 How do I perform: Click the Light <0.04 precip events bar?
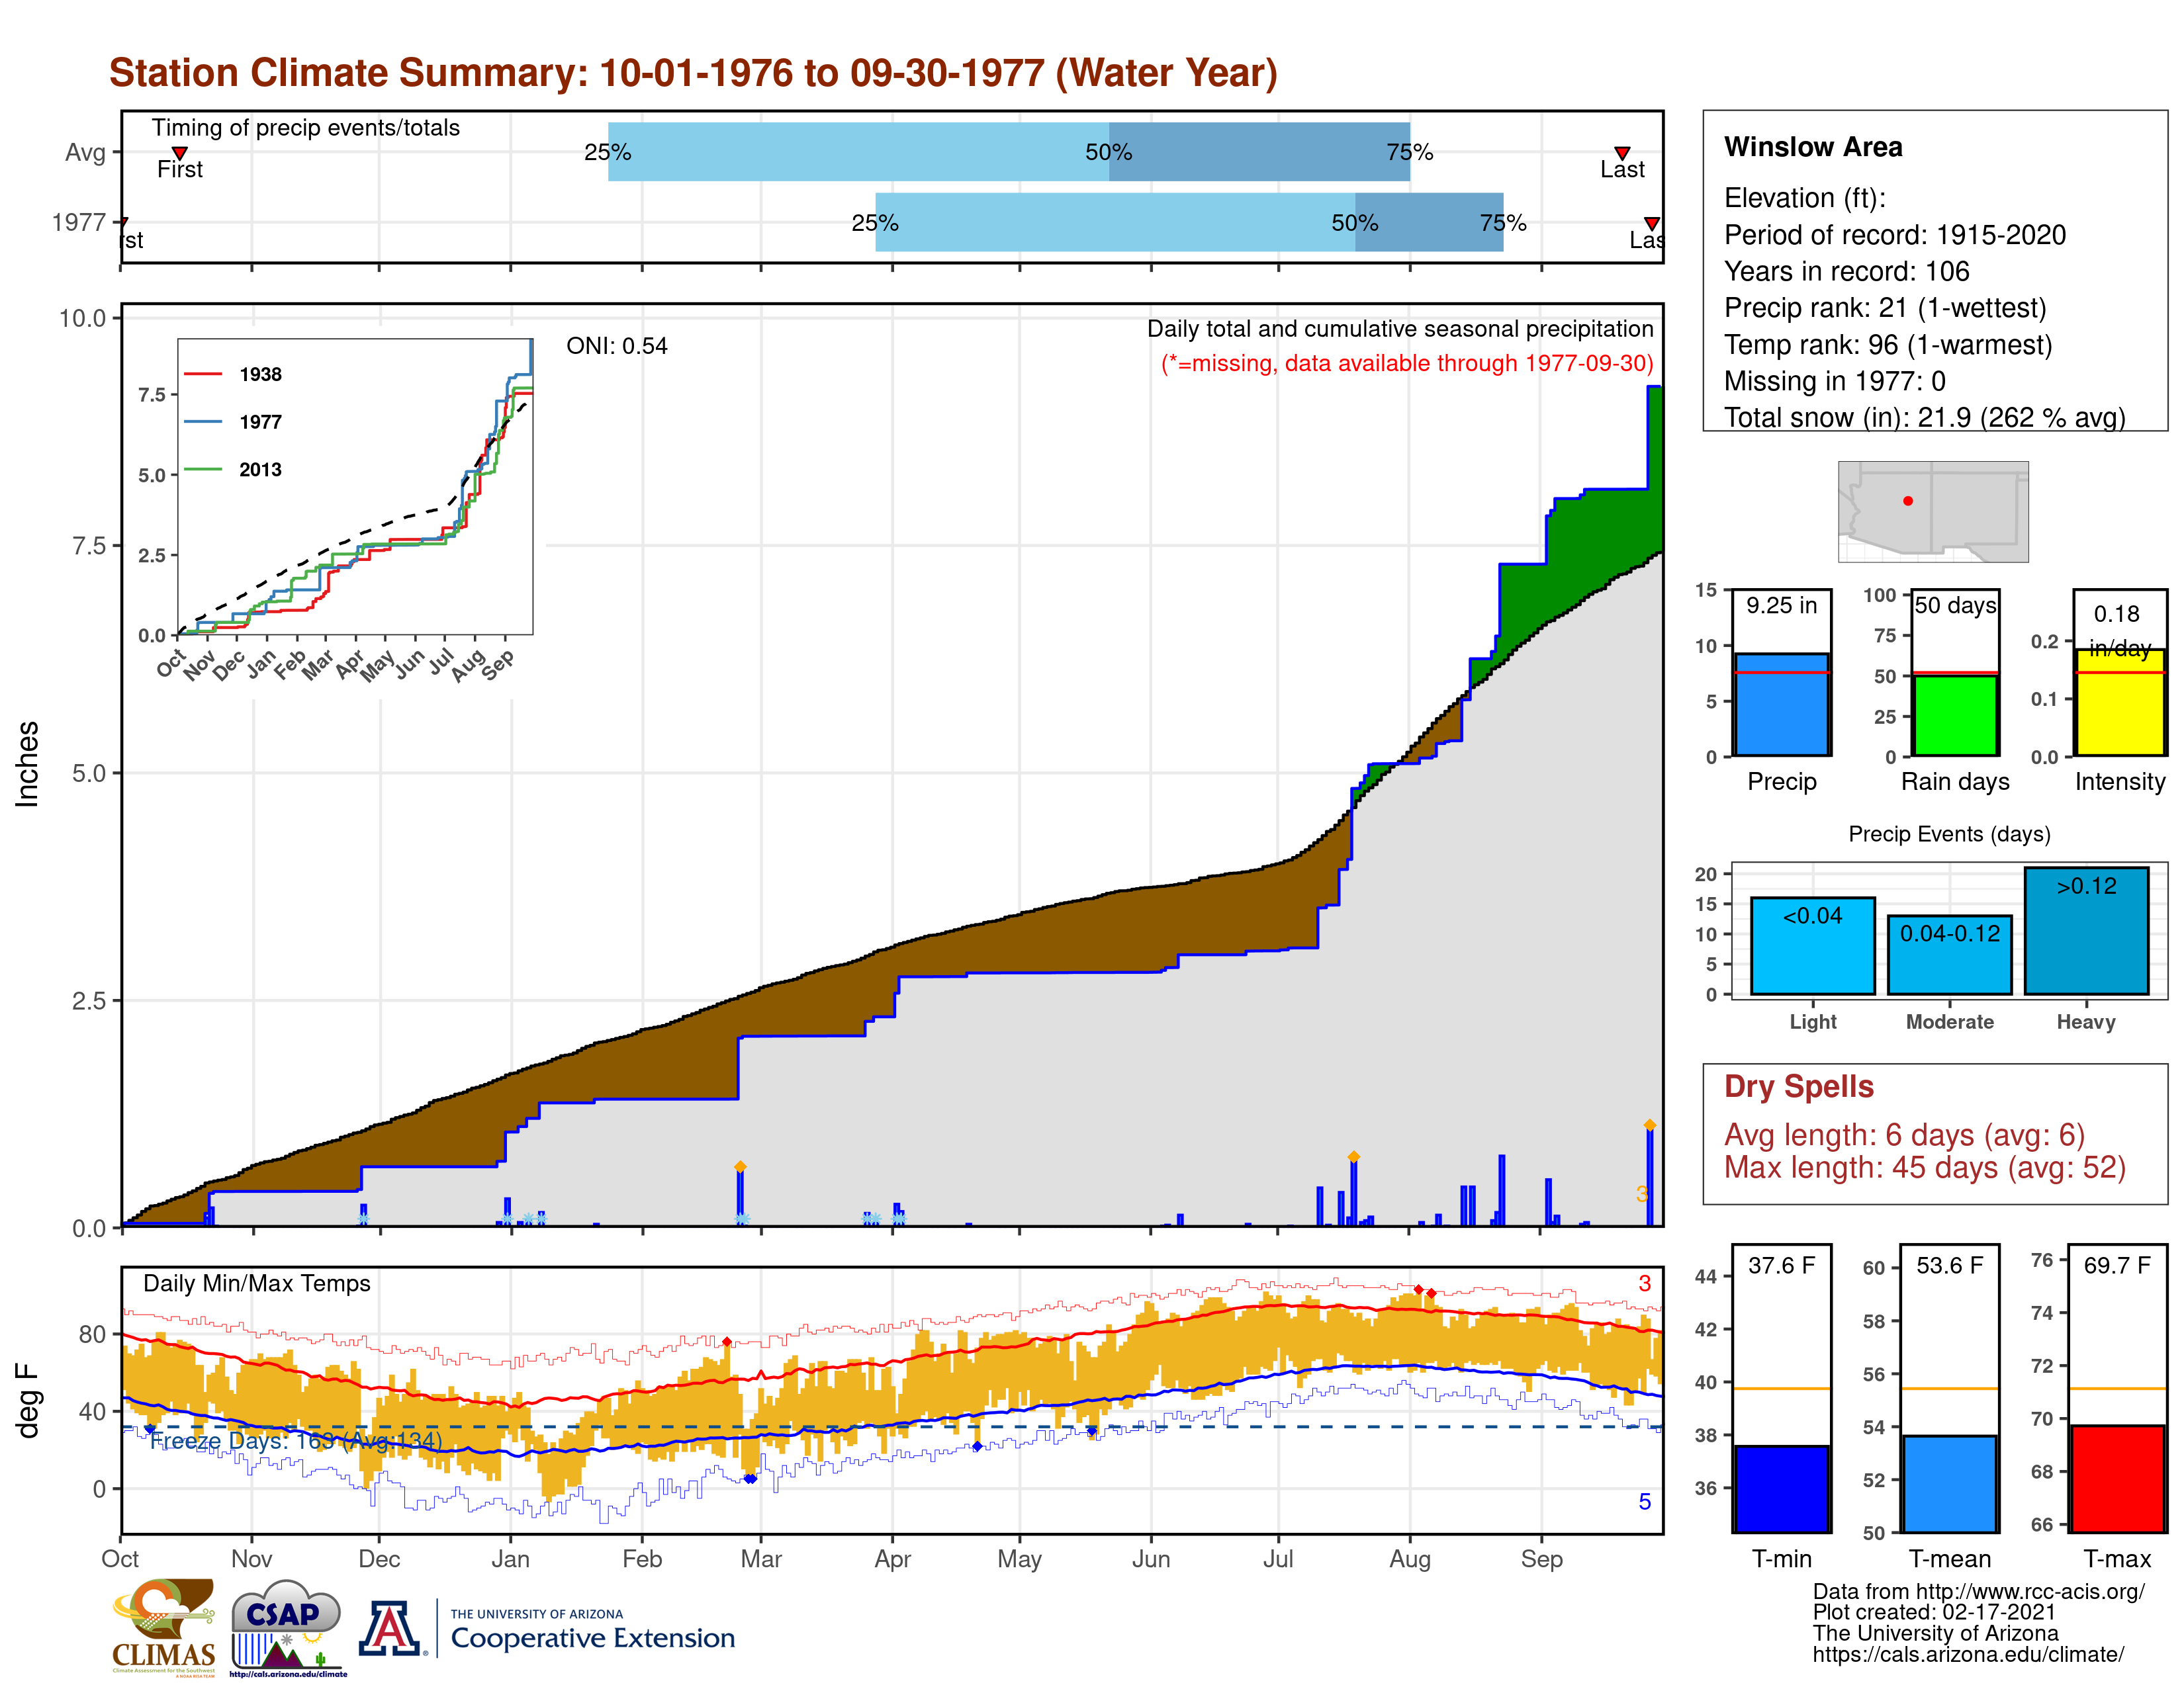click(x=1812, y=945)
